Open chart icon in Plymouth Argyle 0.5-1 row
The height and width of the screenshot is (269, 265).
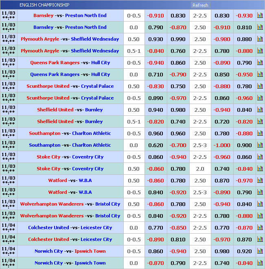click(260, 51)
